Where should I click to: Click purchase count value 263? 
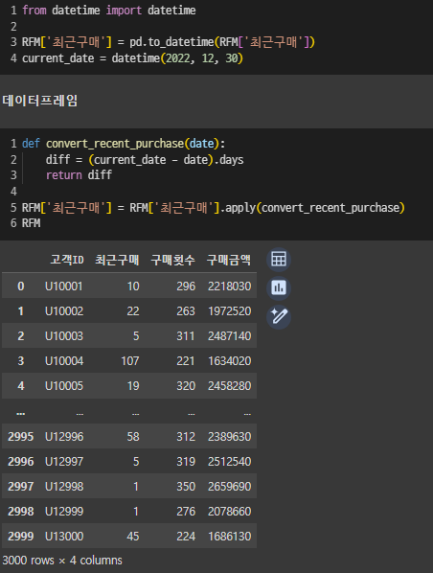[x=186, y=311]
